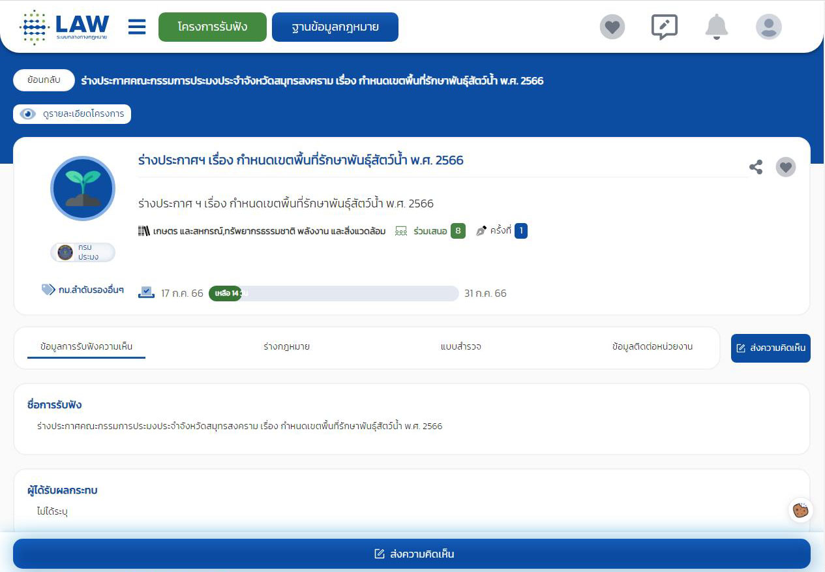
Task: Open the กม.ลำดับรองอื่นๆ tag filter
Action: click(82, 290)
